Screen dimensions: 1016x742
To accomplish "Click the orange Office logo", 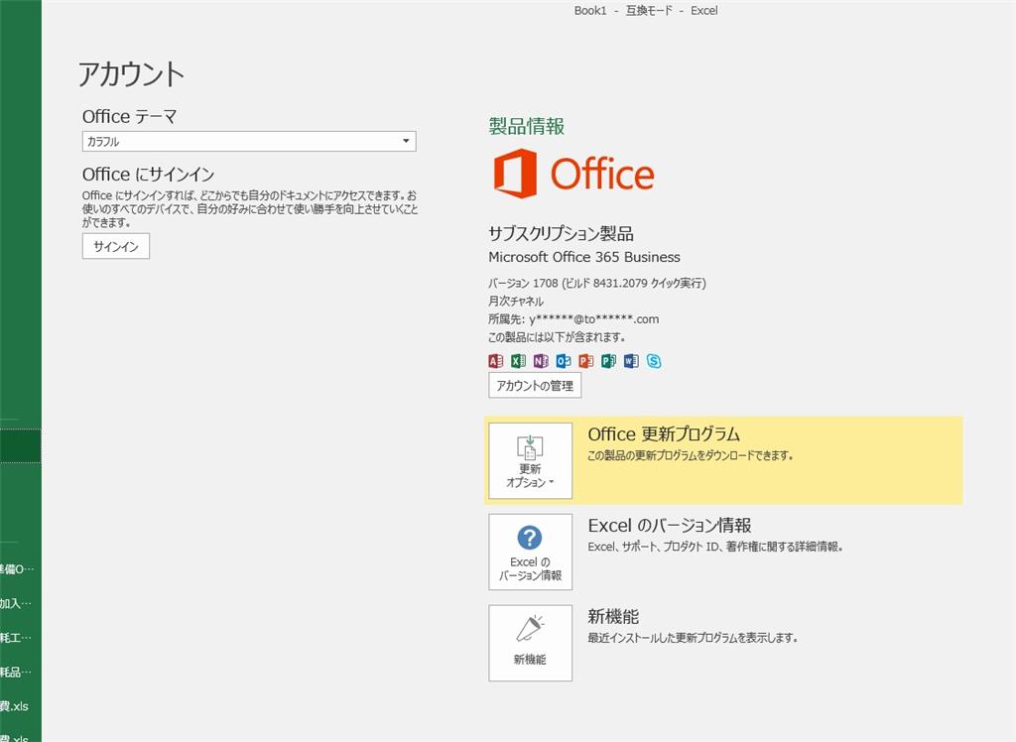I will (x=574, y=174).
